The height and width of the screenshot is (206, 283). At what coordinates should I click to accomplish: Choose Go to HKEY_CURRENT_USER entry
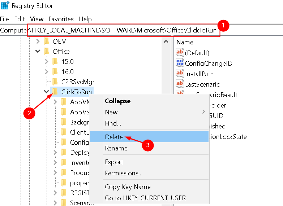pyautogui.click(x=149, y=198)
